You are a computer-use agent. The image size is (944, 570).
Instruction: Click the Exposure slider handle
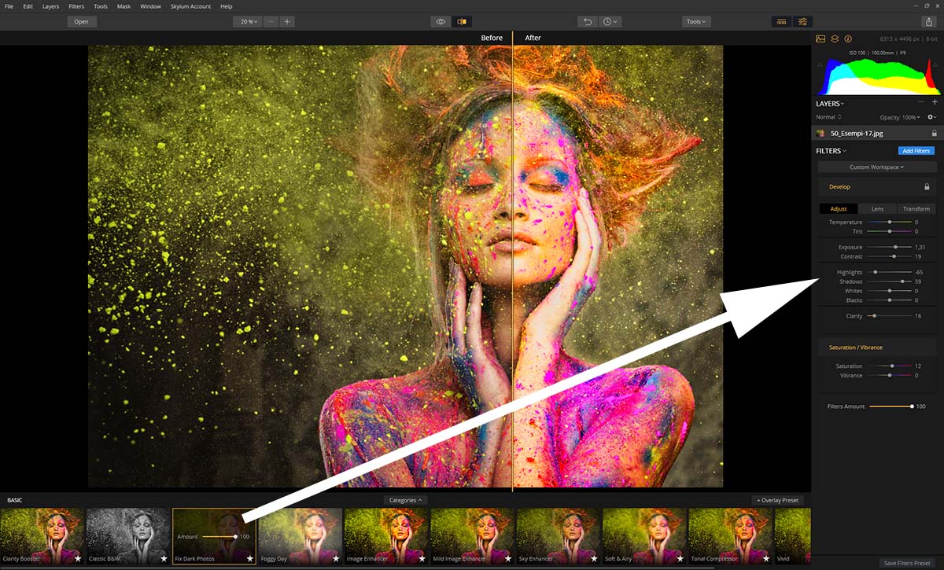[895, 247]
